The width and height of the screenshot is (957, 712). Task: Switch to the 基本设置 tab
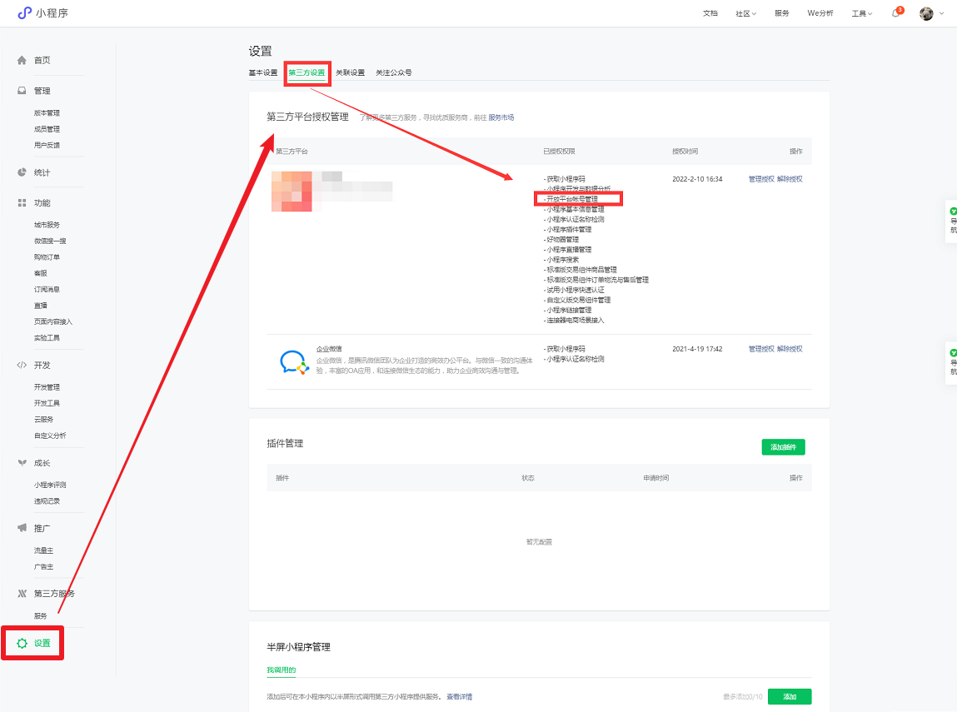263,72
